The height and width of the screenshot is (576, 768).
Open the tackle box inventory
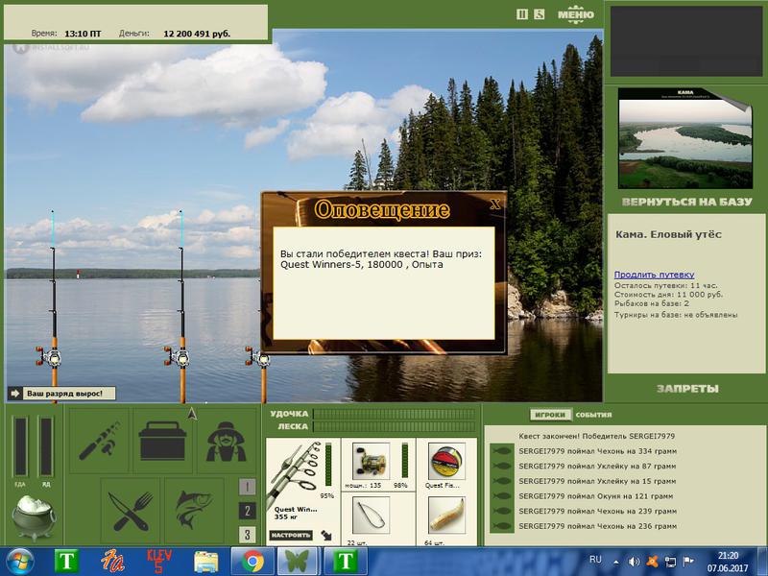[163, 442]
